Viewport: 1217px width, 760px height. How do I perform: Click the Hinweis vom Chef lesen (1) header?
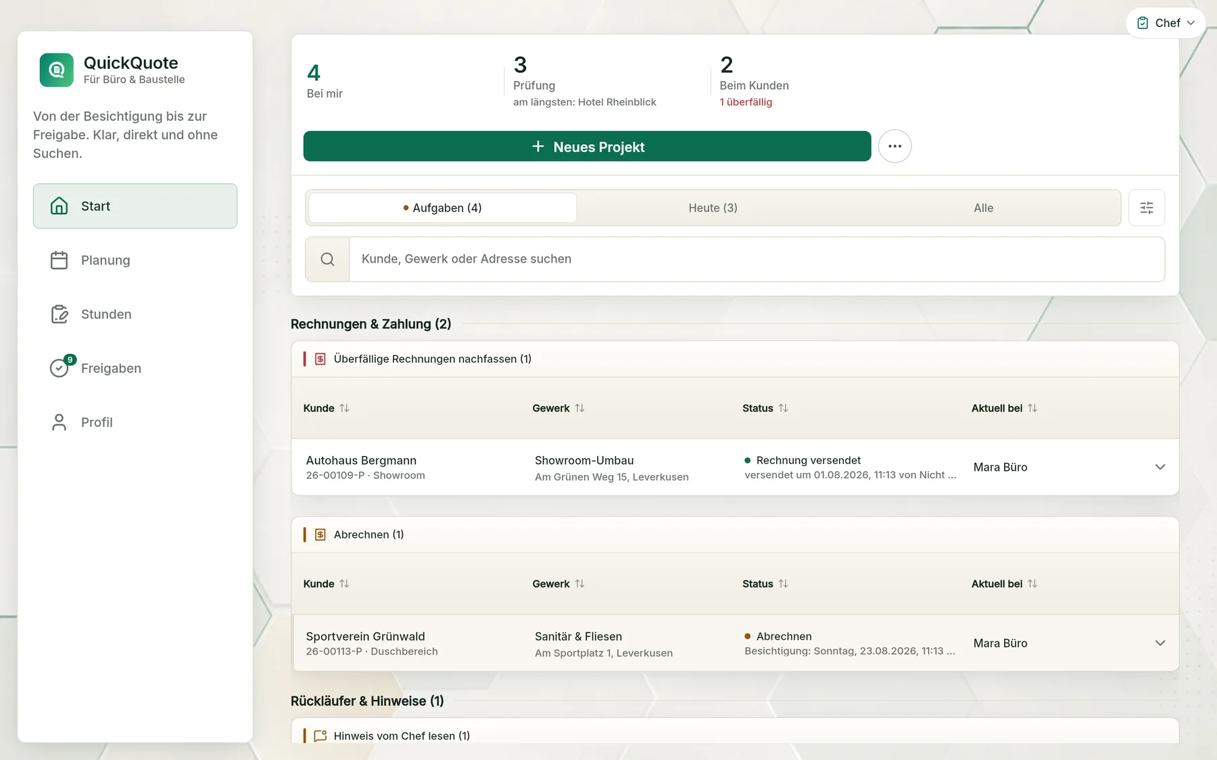tap(402, 736)
